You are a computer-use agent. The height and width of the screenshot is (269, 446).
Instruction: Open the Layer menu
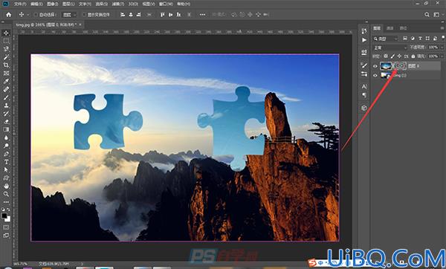68,4
